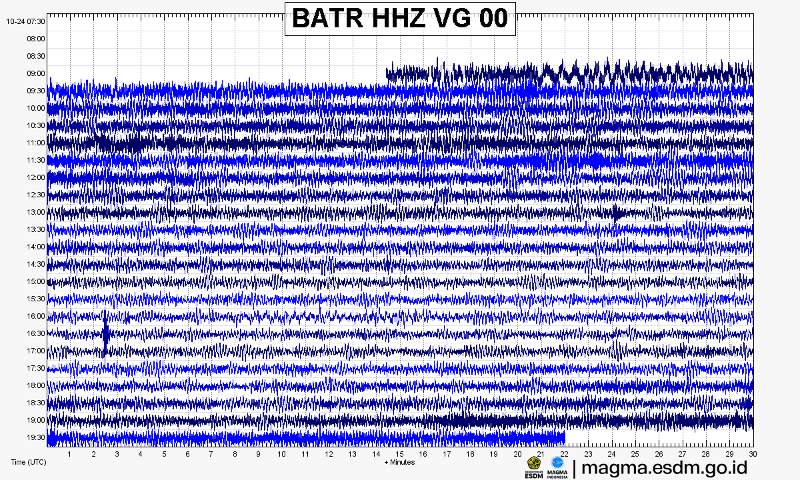Click minute 10 on the x-axis
The width and height of the screenshot is (800, 480).
coord(282,454)
